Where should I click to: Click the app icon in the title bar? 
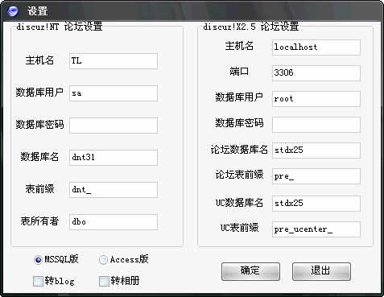coord(12,11)
